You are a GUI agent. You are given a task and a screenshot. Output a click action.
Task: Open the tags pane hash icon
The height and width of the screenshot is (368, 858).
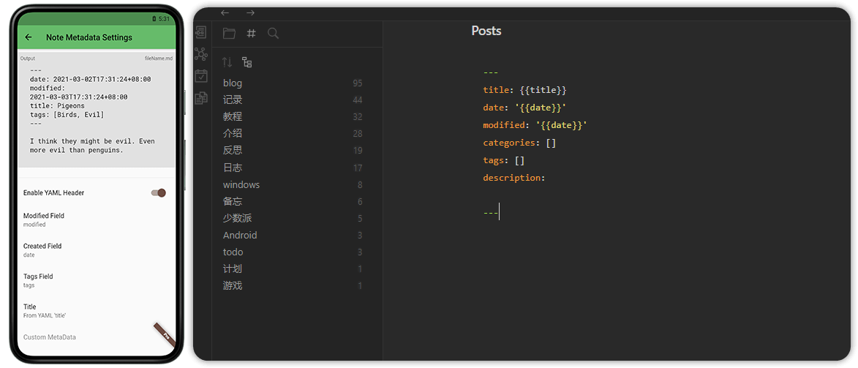point(251,34)
